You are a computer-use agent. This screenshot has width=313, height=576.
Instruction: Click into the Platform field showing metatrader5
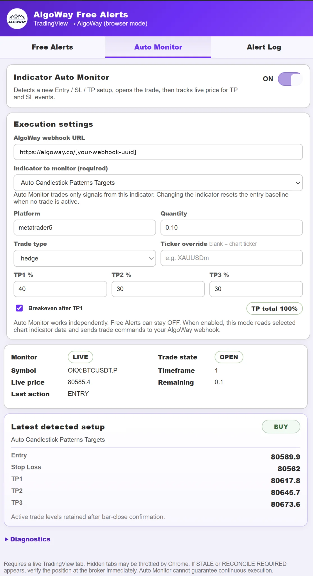coord(84,228)
